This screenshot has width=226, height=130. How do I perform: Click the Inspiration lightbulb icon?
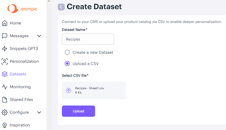coord(4,125)
